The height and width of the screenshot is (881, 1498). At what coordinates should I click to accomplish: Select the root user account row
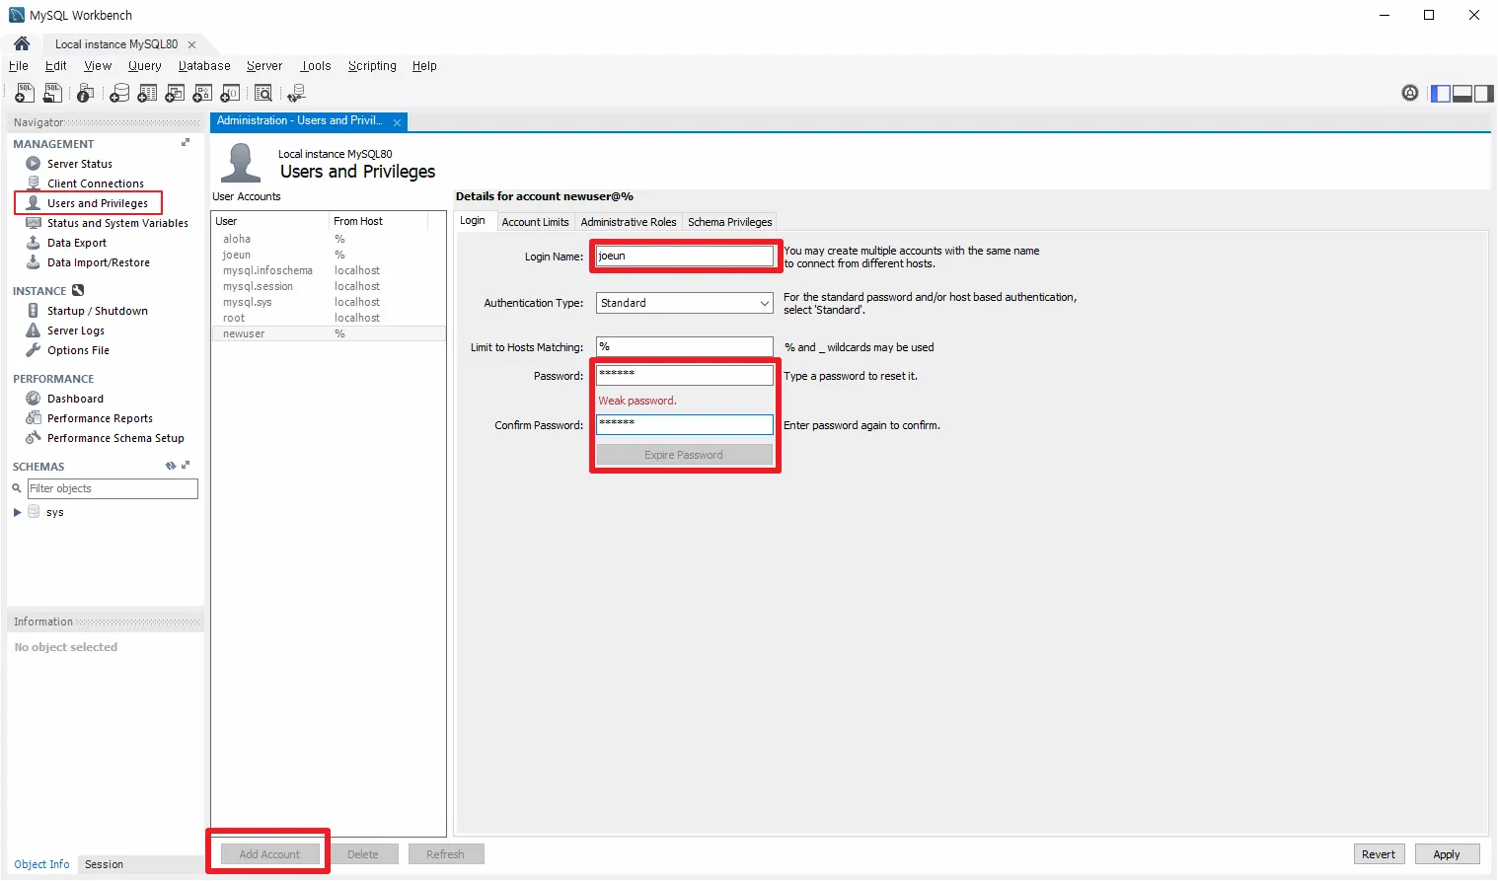[329, 318]
